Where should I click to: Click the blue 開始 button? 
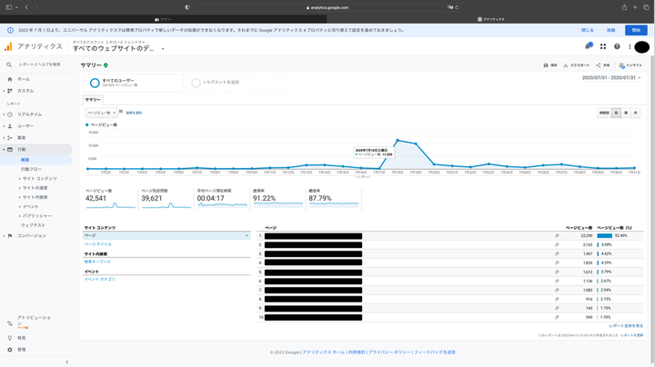coord(636,31)
